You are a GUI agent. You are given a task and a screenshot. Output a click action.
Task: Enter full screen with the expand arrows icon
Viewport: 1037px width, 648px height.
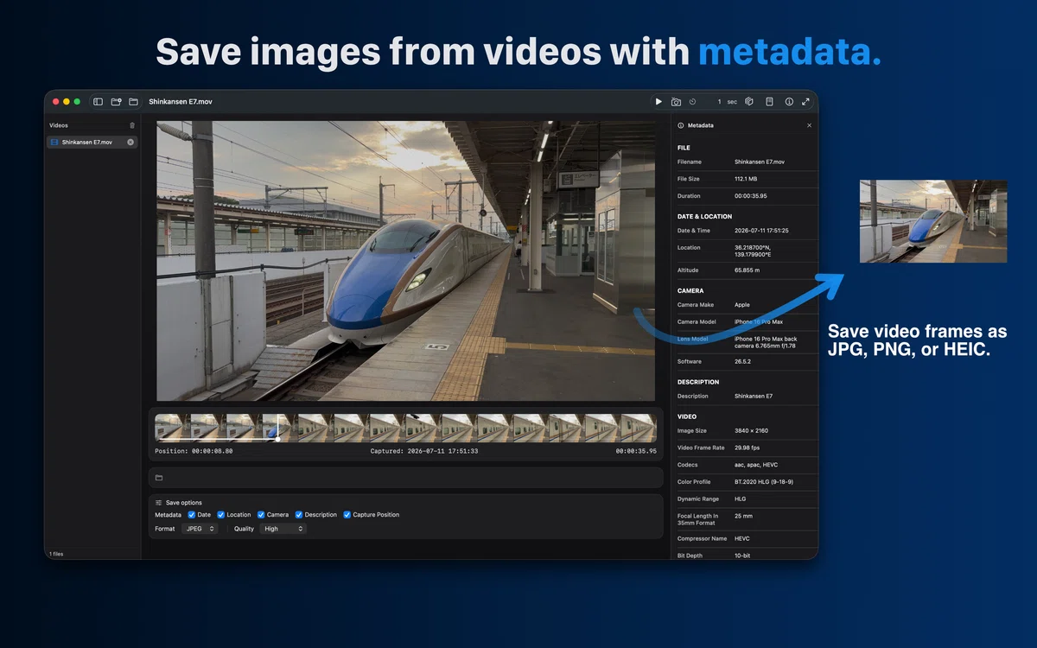(x=805, y=101)
